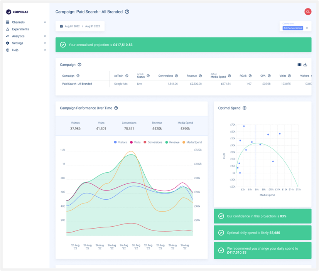
Task: Sort by Revenue column header
Action: (192, 76)
